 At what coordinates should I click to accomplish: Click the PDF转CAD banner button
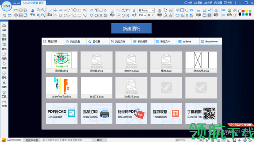click(62, 113)
